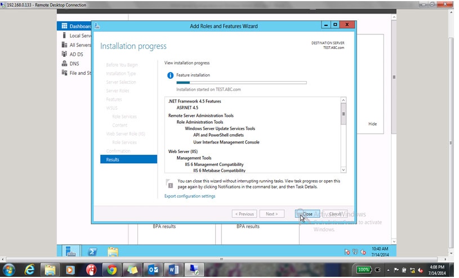
Task: Select the WSUS wizard step
Action: point(112,108)
